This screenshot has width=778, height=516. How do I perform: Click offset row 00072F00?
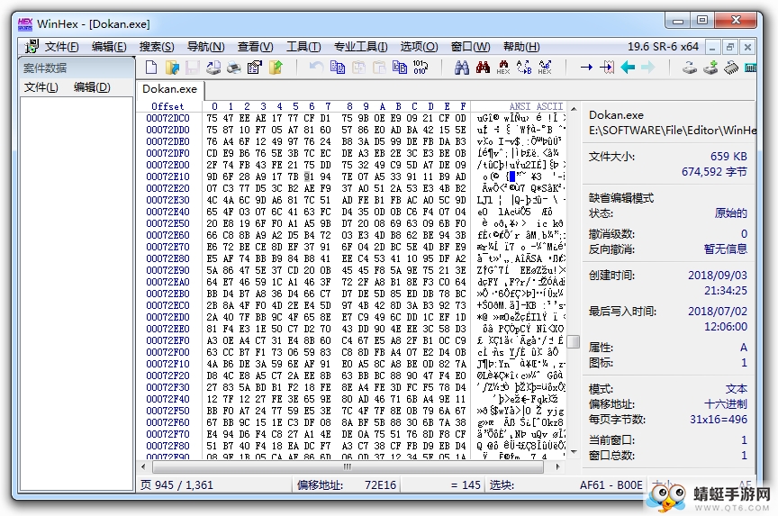(x=167, y=352)
